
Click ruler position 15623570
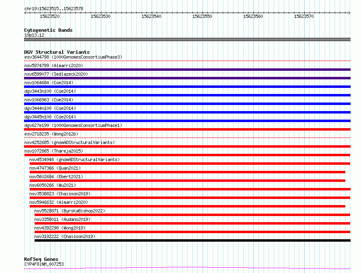(304, 16)
